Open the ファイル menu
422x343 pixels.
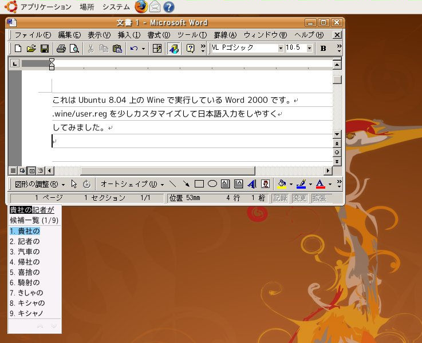[33, 35]
